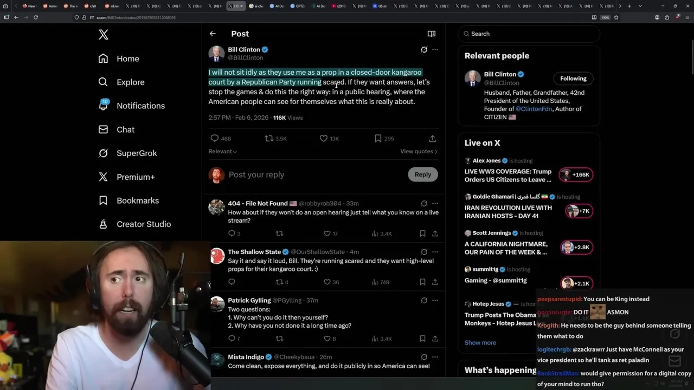Open a new browser tab
694x390 pixels.
pos(629,6)
